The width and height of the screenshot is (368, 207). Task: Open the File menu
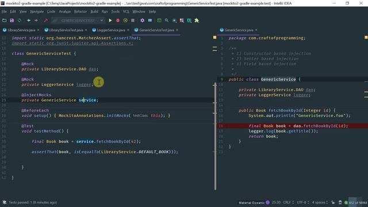point(4,11)
